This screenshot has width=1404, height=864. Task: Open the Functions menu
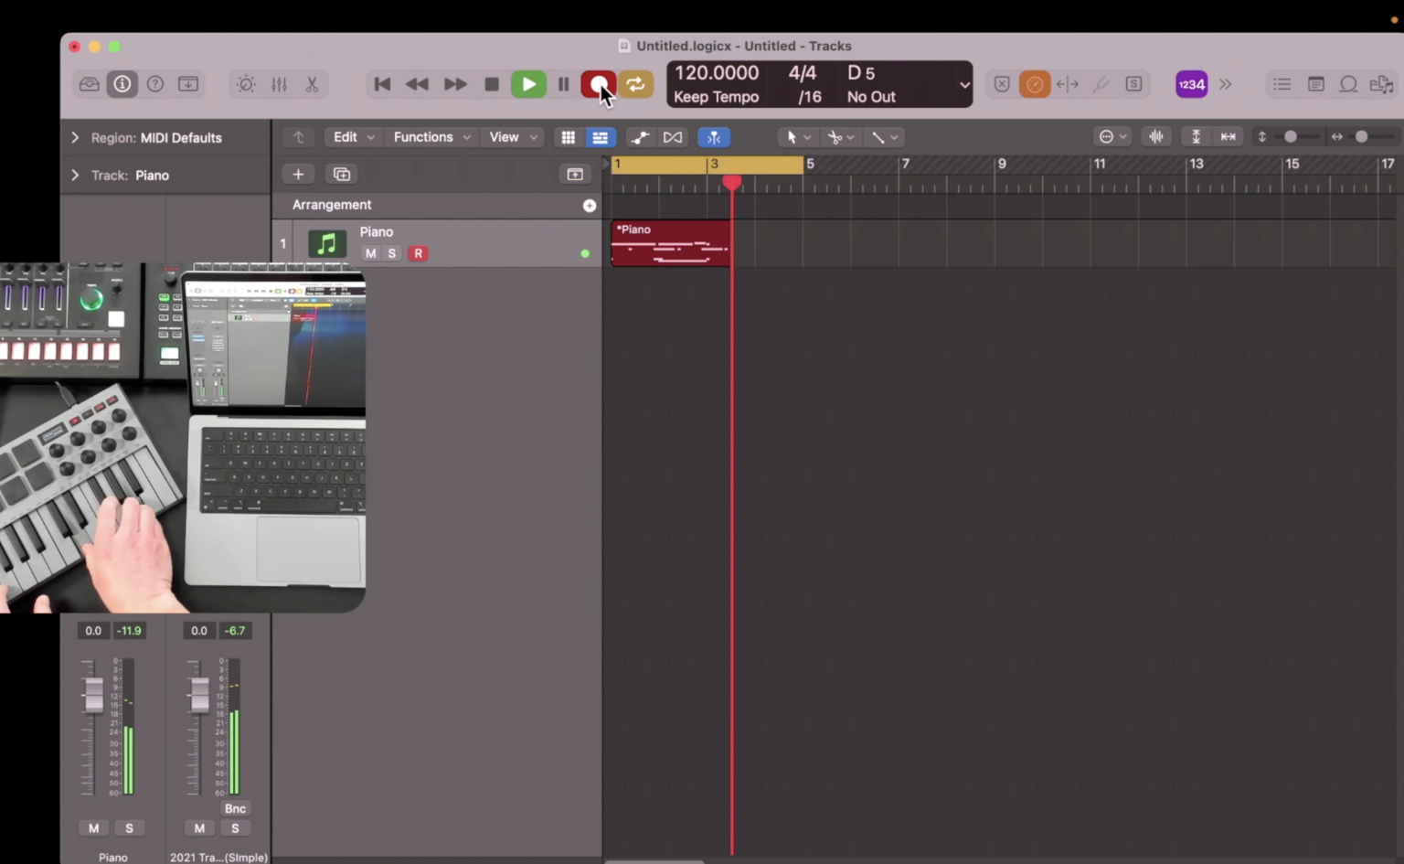[423, 137]
